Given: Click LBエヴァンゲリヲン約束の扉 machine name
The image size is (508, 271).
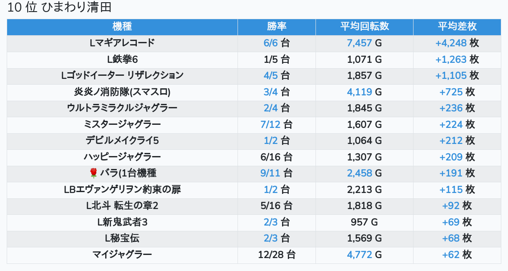Looking at the screenshot, I should 122,189.
